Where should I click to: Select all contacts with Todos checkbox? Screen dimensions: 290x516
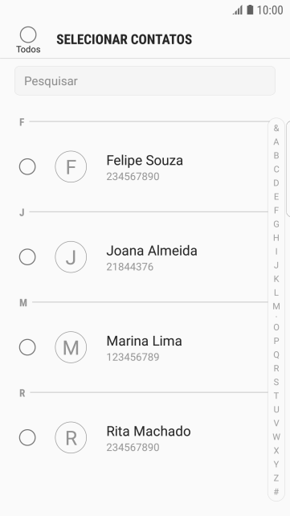coord(28,35)
